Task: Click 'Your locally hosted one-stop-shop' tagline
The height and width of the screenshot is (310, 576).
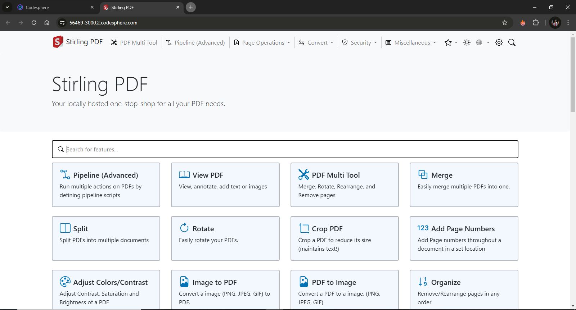Action: (138, 104)
